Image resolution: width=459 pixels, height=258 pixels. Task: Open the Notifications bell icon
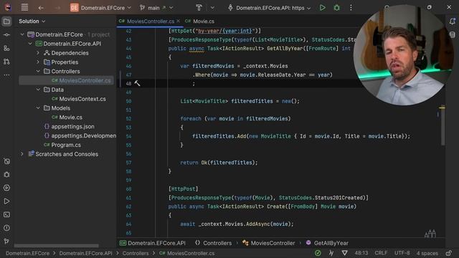(453, 21)
